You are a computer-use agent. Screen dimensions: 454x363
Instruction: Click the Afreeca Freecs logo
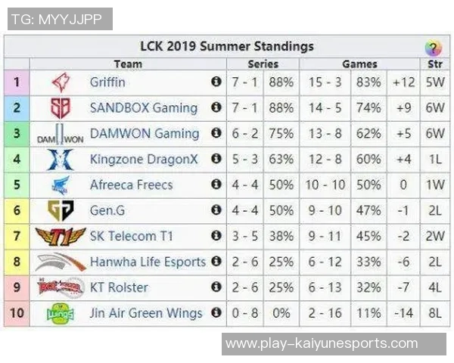pyautogui.click(x=60, y=185)
